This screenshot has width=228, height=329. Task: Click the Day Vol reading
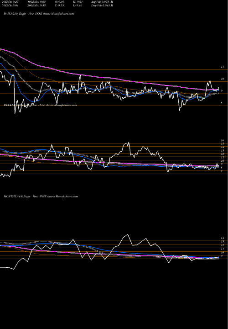pos(102,5)
